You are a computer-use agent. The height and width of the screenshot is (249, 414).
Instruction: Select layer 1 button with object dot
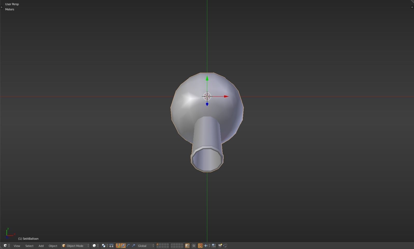tap(158, 245)
